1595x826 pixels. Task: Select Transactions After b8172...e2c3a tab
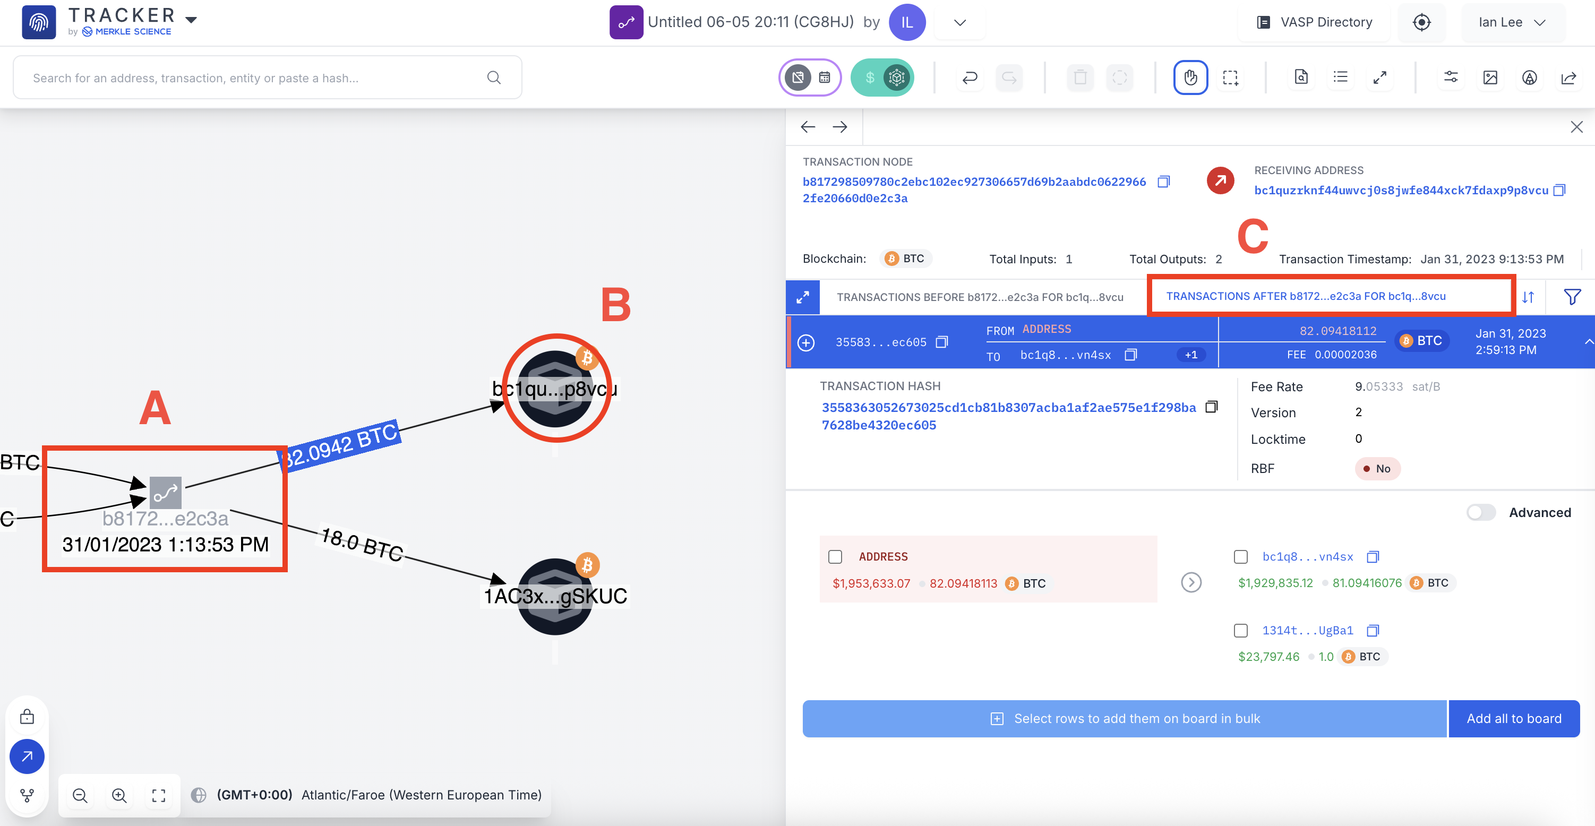(1305, 296)
